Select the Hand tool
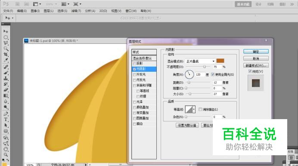 (6, 149)
